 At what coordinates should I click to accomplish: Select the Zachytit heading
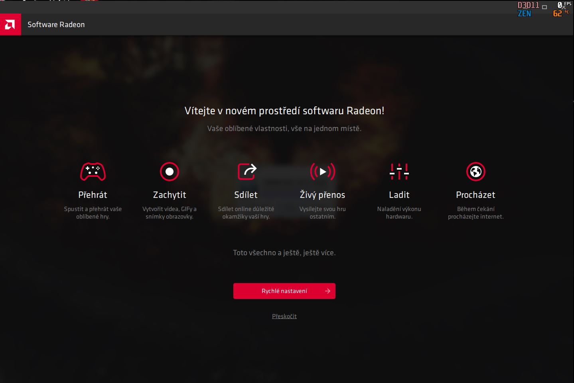(170, 195)
